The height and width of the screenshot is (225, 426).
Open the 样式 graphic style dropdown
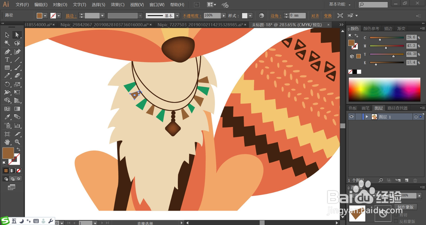[x=250, y=16]
